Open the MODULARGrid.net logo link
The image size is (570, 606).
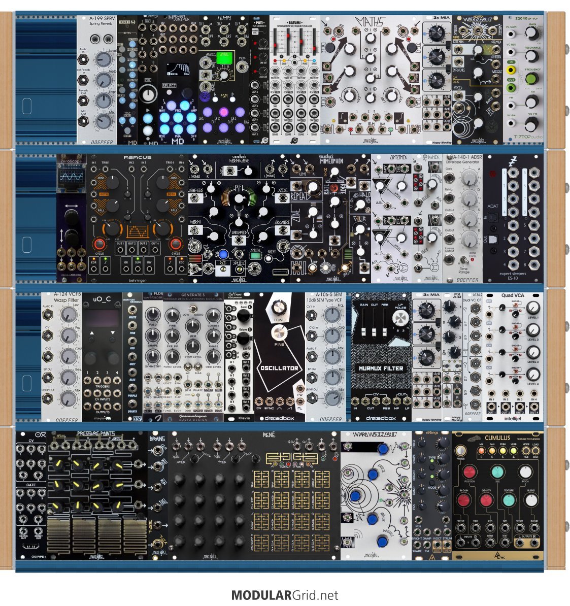pyautogui.click(x=285, y=595)
